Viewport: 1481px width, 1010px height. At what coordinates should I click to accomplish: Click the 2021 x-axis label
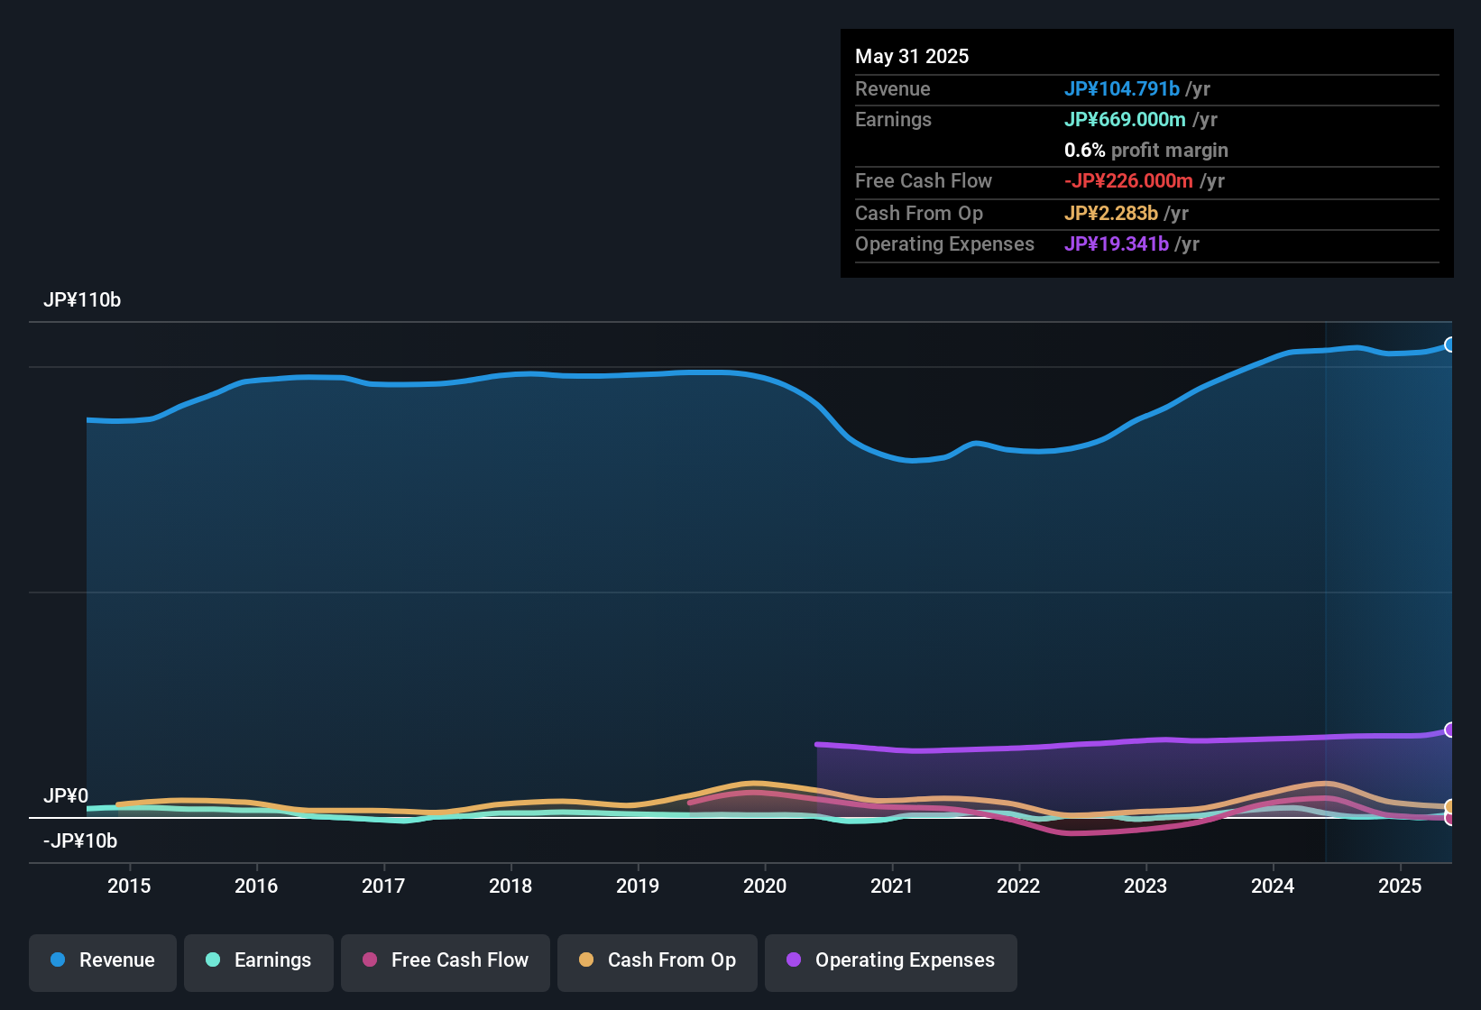[x=892, y=886]
